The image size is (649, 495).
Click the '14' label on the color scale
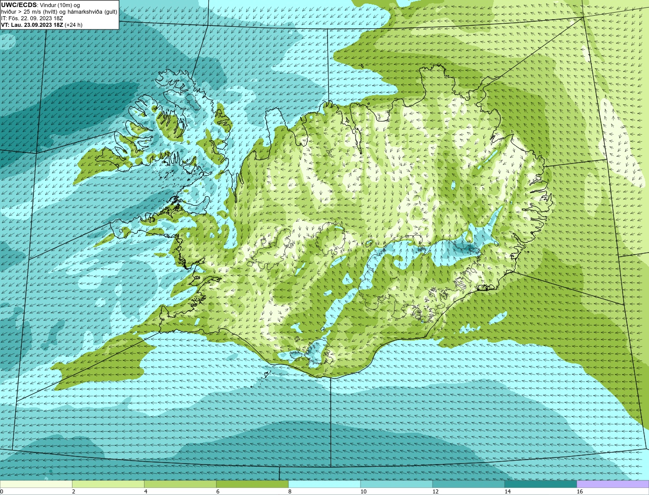[507, 491]
